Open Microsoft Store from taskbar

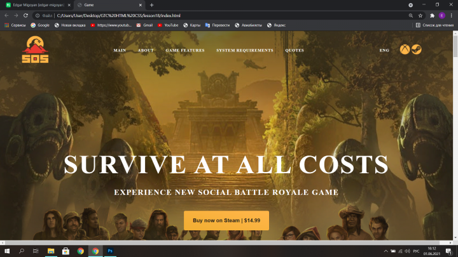click(66, 251)
